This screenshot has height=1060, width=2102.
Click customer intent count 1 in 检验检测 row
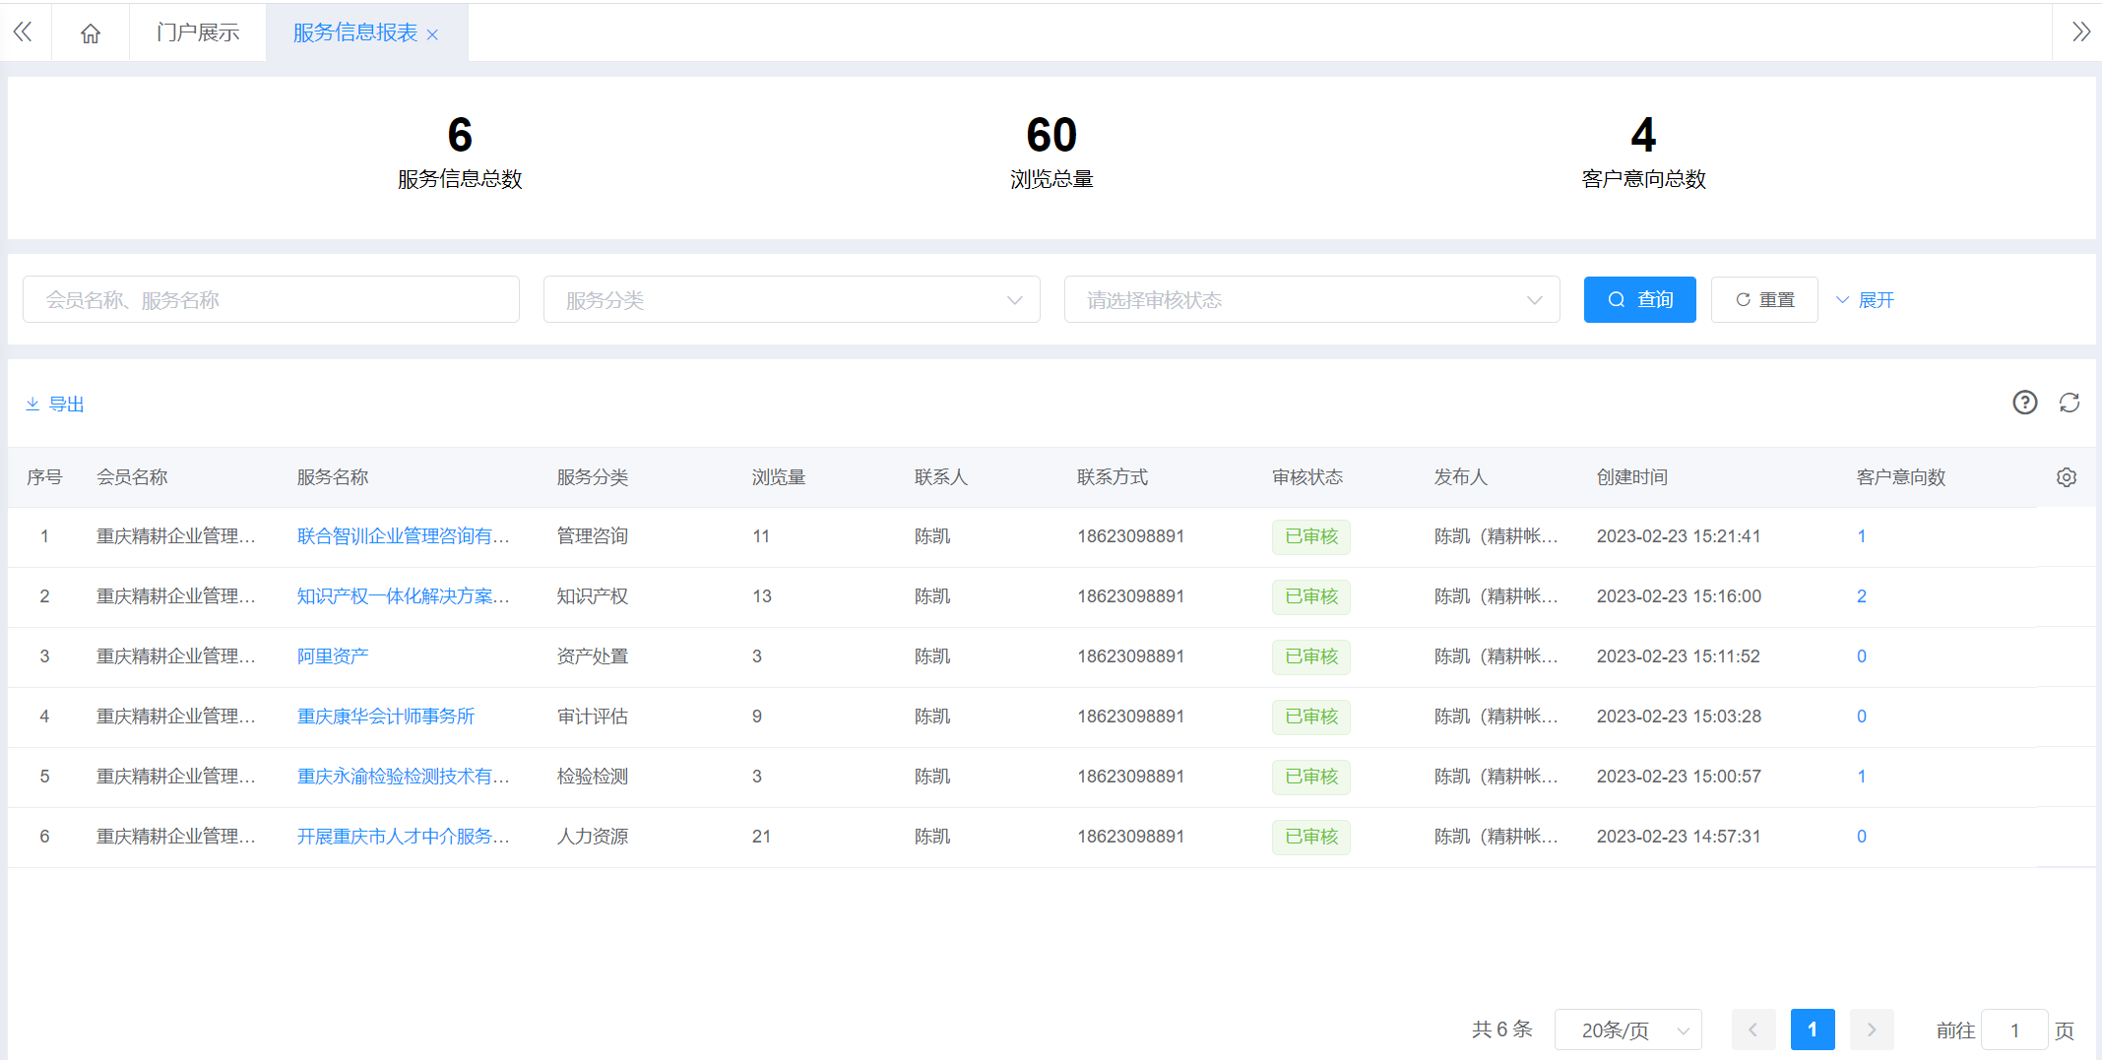[x=1862, y=777]
